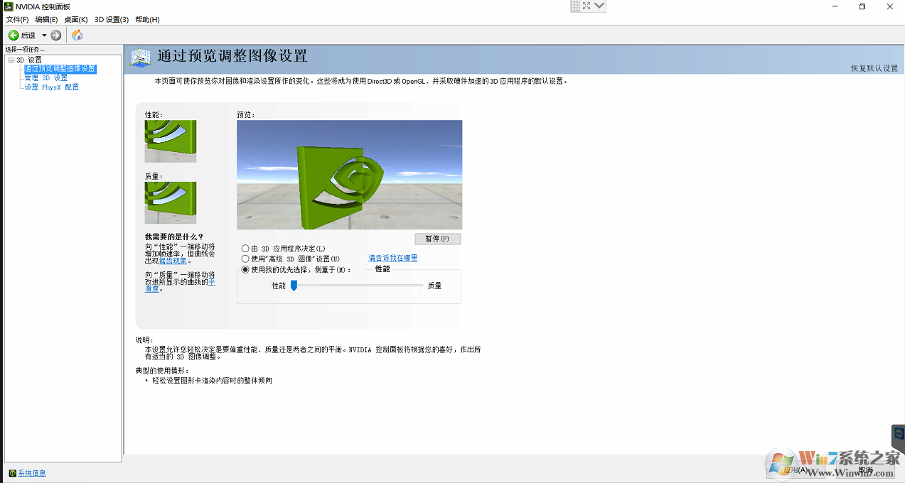Click the performance-quality slider thumb
Image resolution: width=905 pixels, height=483 pixels.
[x=294, y=285]
